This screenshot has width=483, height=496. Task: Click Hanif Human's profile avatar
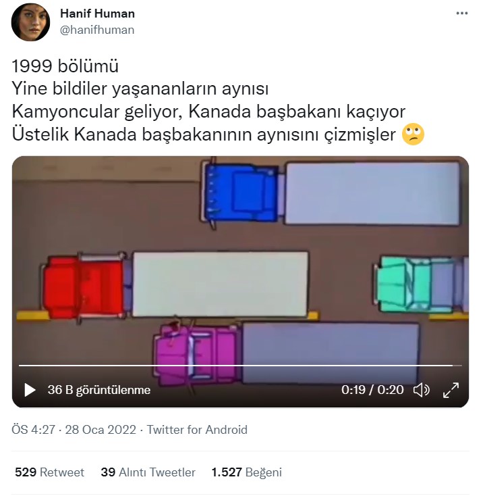(30, 22)
